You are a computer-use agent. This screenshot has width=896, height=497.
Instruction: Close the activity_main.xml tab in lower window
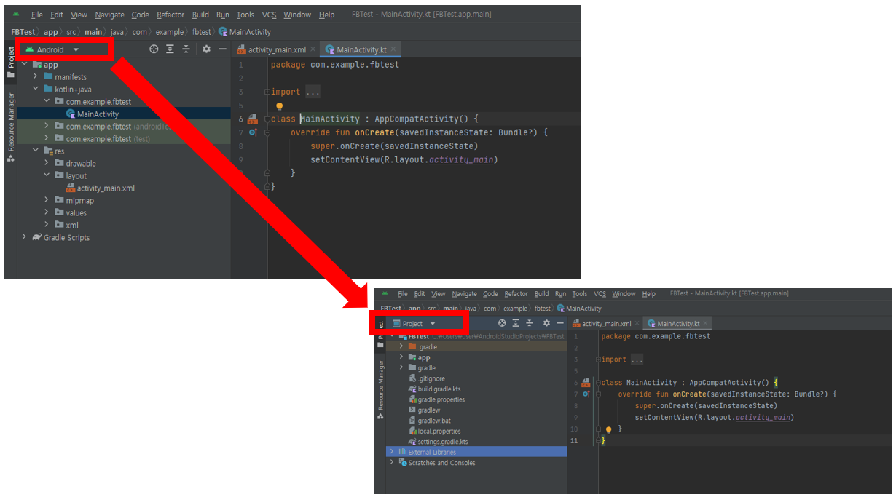pyautogui.click(x=637, y=323)
